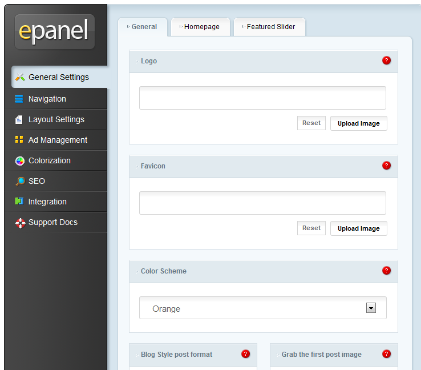Click the Layout Settings document icon
Screen dimensions: 421x370
19,119
